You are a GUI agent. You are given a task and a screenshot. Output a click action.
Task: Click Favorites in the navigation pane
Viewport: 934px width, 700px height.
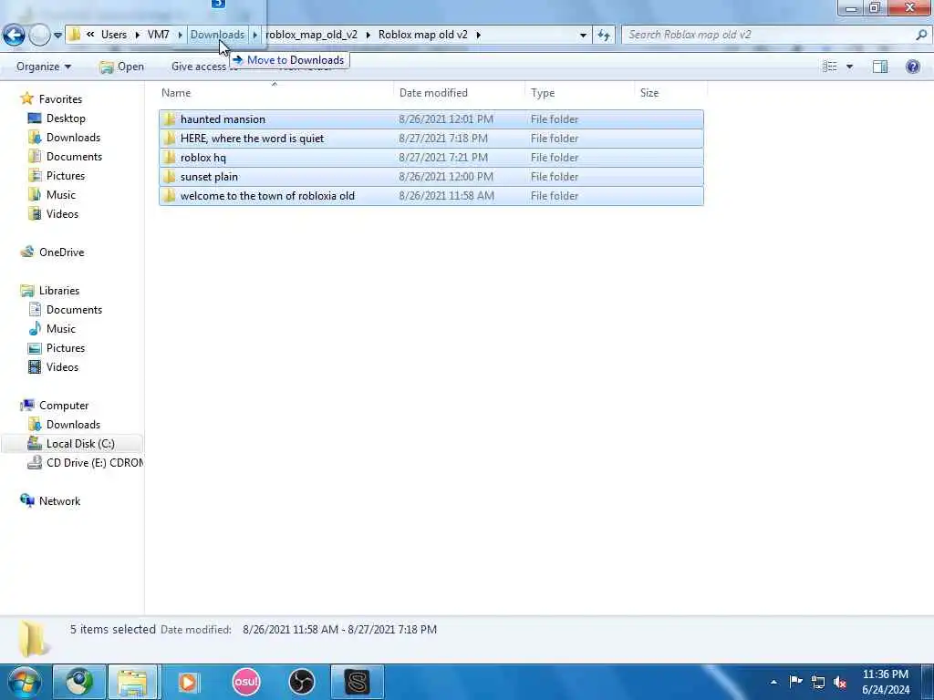[60, 98]
